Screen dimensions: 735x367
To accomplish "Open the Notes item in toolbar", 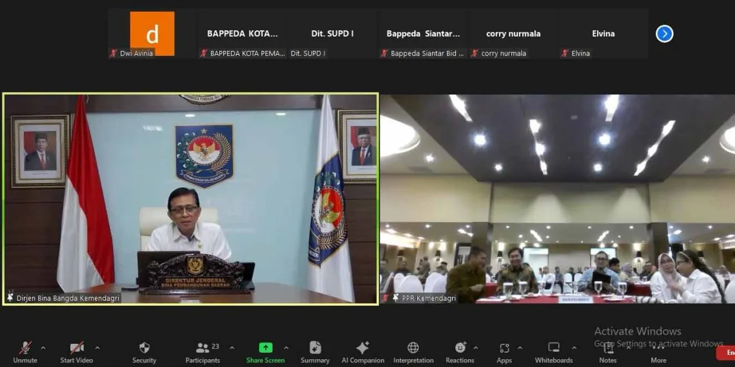I will [608, 352].
